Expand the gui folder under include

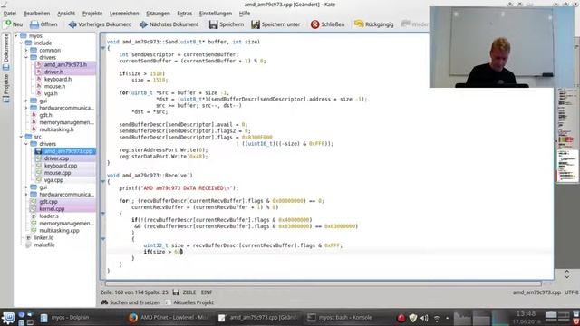(x=26, y=101)
